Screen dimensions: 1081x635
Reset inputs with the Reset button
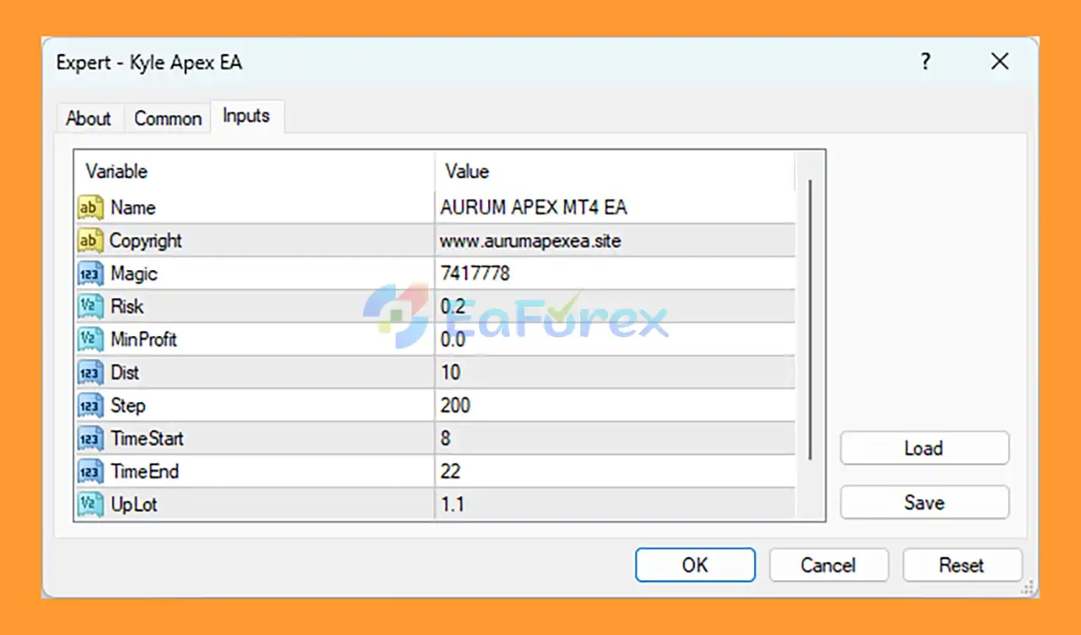tap(962, 565)
